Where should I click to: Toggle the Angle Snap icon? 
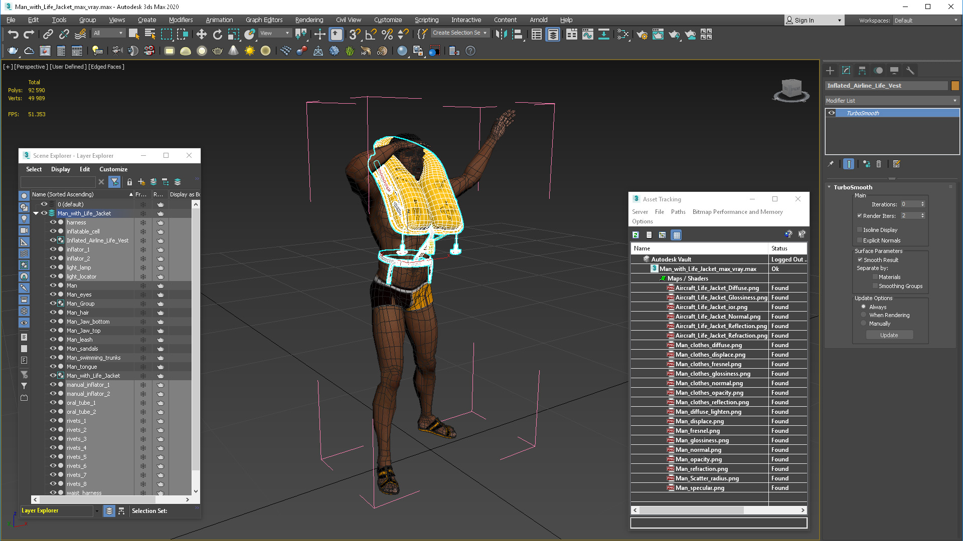click(371, 34)
